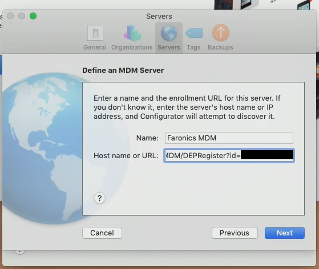Click the "Name:" field label
This screenshot has height=269, width=319.
tap(147, 138)
